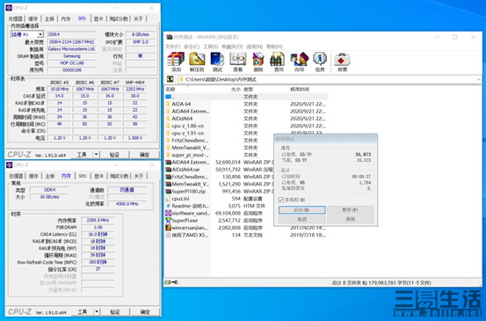Select the AIDA 64 folder icon

(169, 104)
